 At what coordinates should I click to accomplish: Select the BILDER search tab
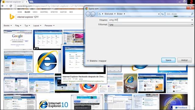pyautogui.click(x=27, y=12)
